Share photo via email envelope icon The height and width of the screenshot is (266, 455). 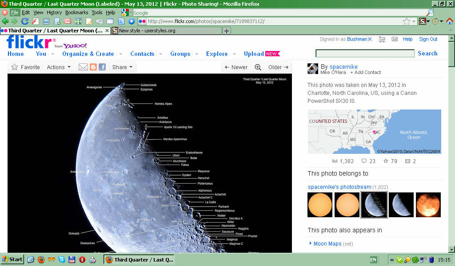click(x=83, y=67)
